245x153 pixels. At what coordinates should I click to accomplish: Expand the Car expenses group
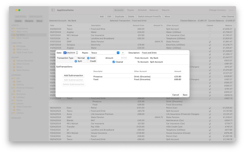coord(12,78)
